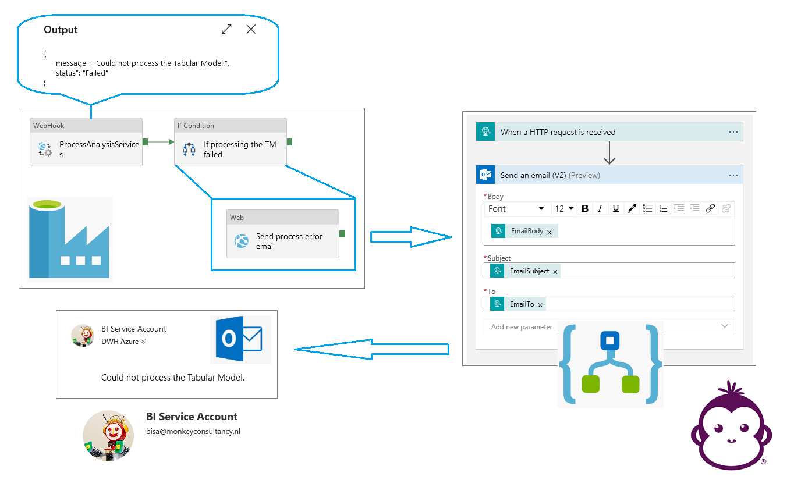Open the Send an email (V2) step header
Image resolution: width=787 pixels, height=487 pixels.
[x=609, y=175]
